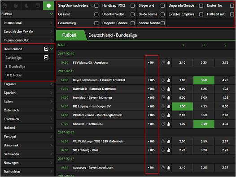Click stopwatch icon for SC Freiburg - Köln
Screen dimensions: 236x177
click(x=163, y=150)
